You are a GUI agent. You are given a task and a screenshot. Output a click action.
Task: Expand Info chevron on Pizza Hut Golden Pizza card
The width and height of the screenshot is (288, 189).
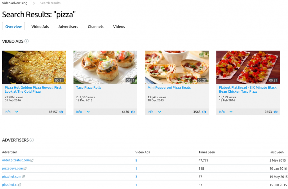17,112
